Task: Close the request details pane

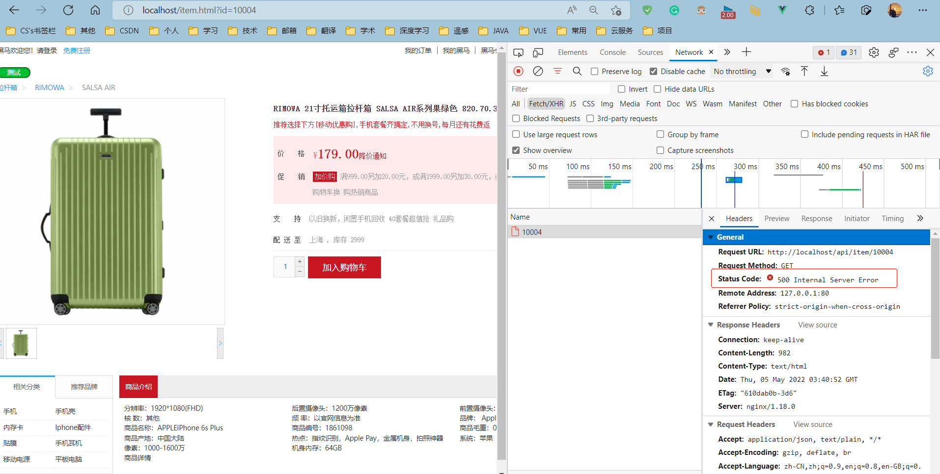Action: click(712, 219)
